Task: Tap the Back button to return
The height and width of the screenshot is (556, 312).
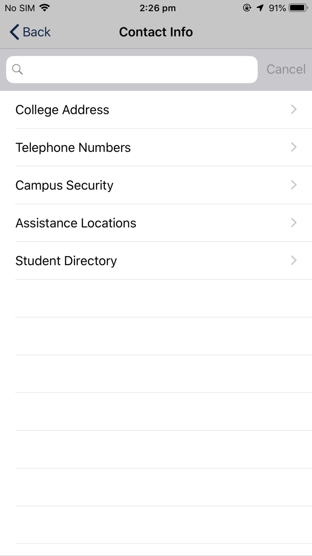Action: (29, 32)
